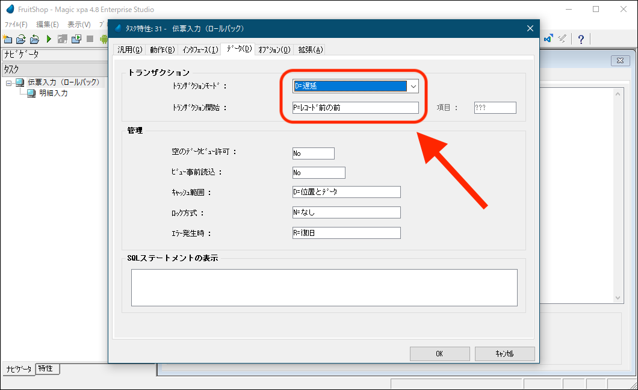Open help with the question mark icon

[581, 39]
